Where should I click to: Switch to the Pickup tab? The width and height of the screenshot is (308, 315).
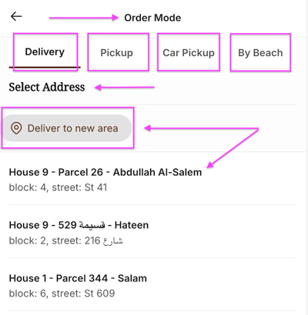coord(117,53)
